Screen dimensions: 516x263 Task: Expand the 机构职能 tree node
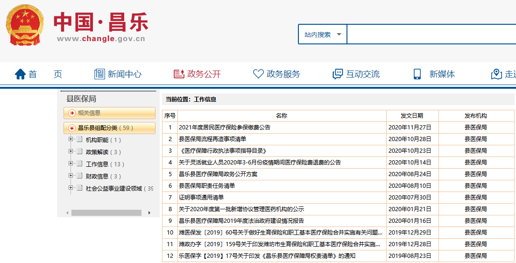tap(71, 140)
